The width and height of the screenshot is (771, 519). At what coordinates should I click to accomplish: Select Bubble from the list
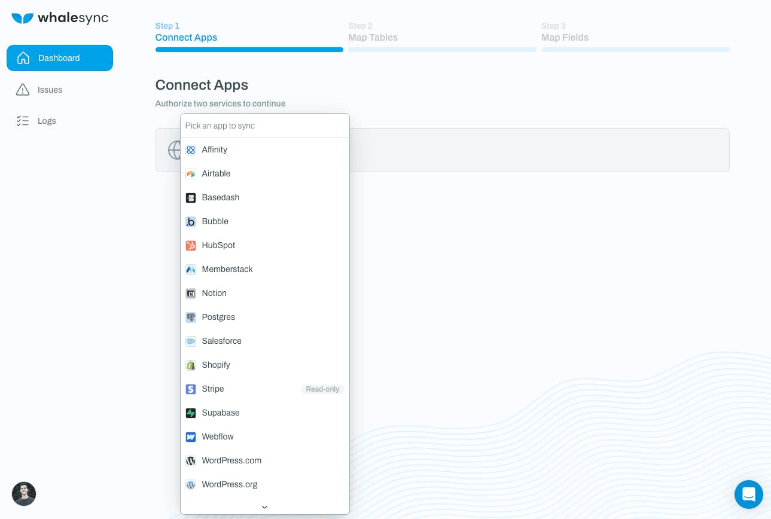coord(265,222)
